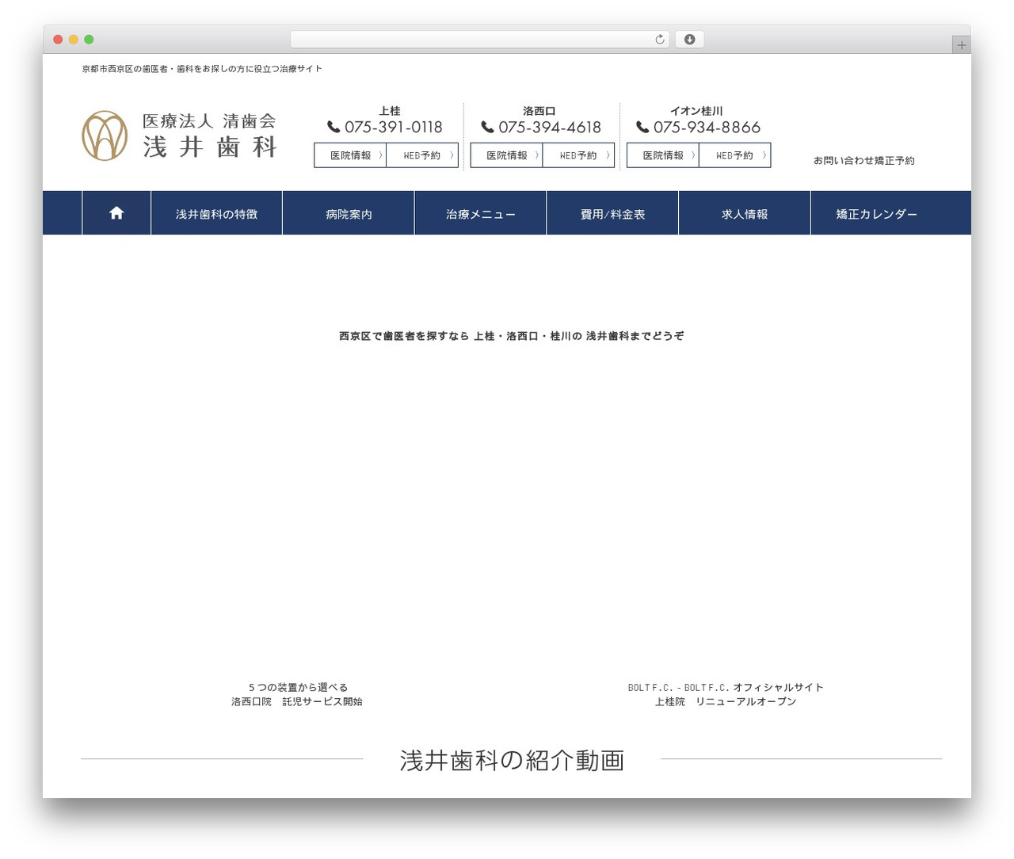The image size is (1014, 859).
Task: Click WEB予約 button under イオン桂川
Action: [x=734, y=155]
